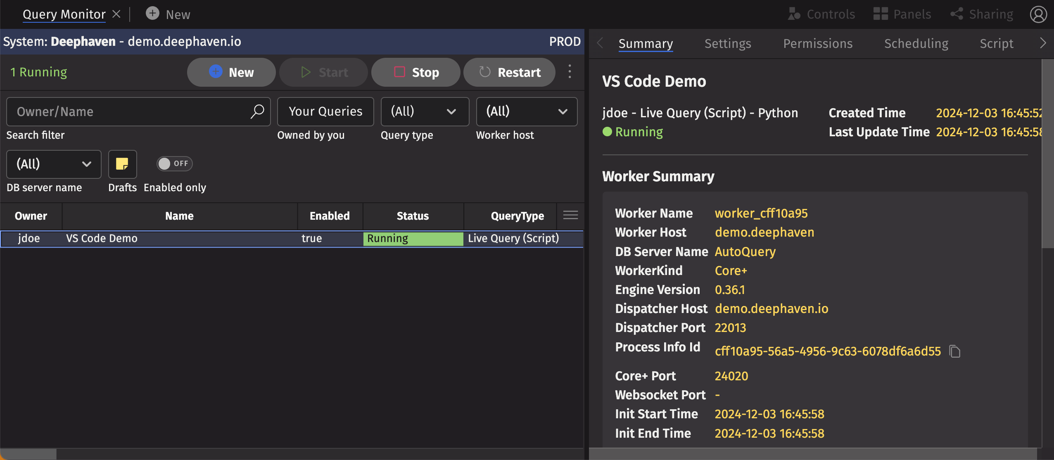This screenshot has width=1054, height=460.
Task: Toggle the Drafts filter button
Action: 122,164
